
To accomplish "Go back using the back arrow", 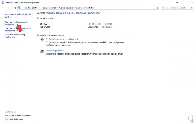I will [x=3, y=8].
